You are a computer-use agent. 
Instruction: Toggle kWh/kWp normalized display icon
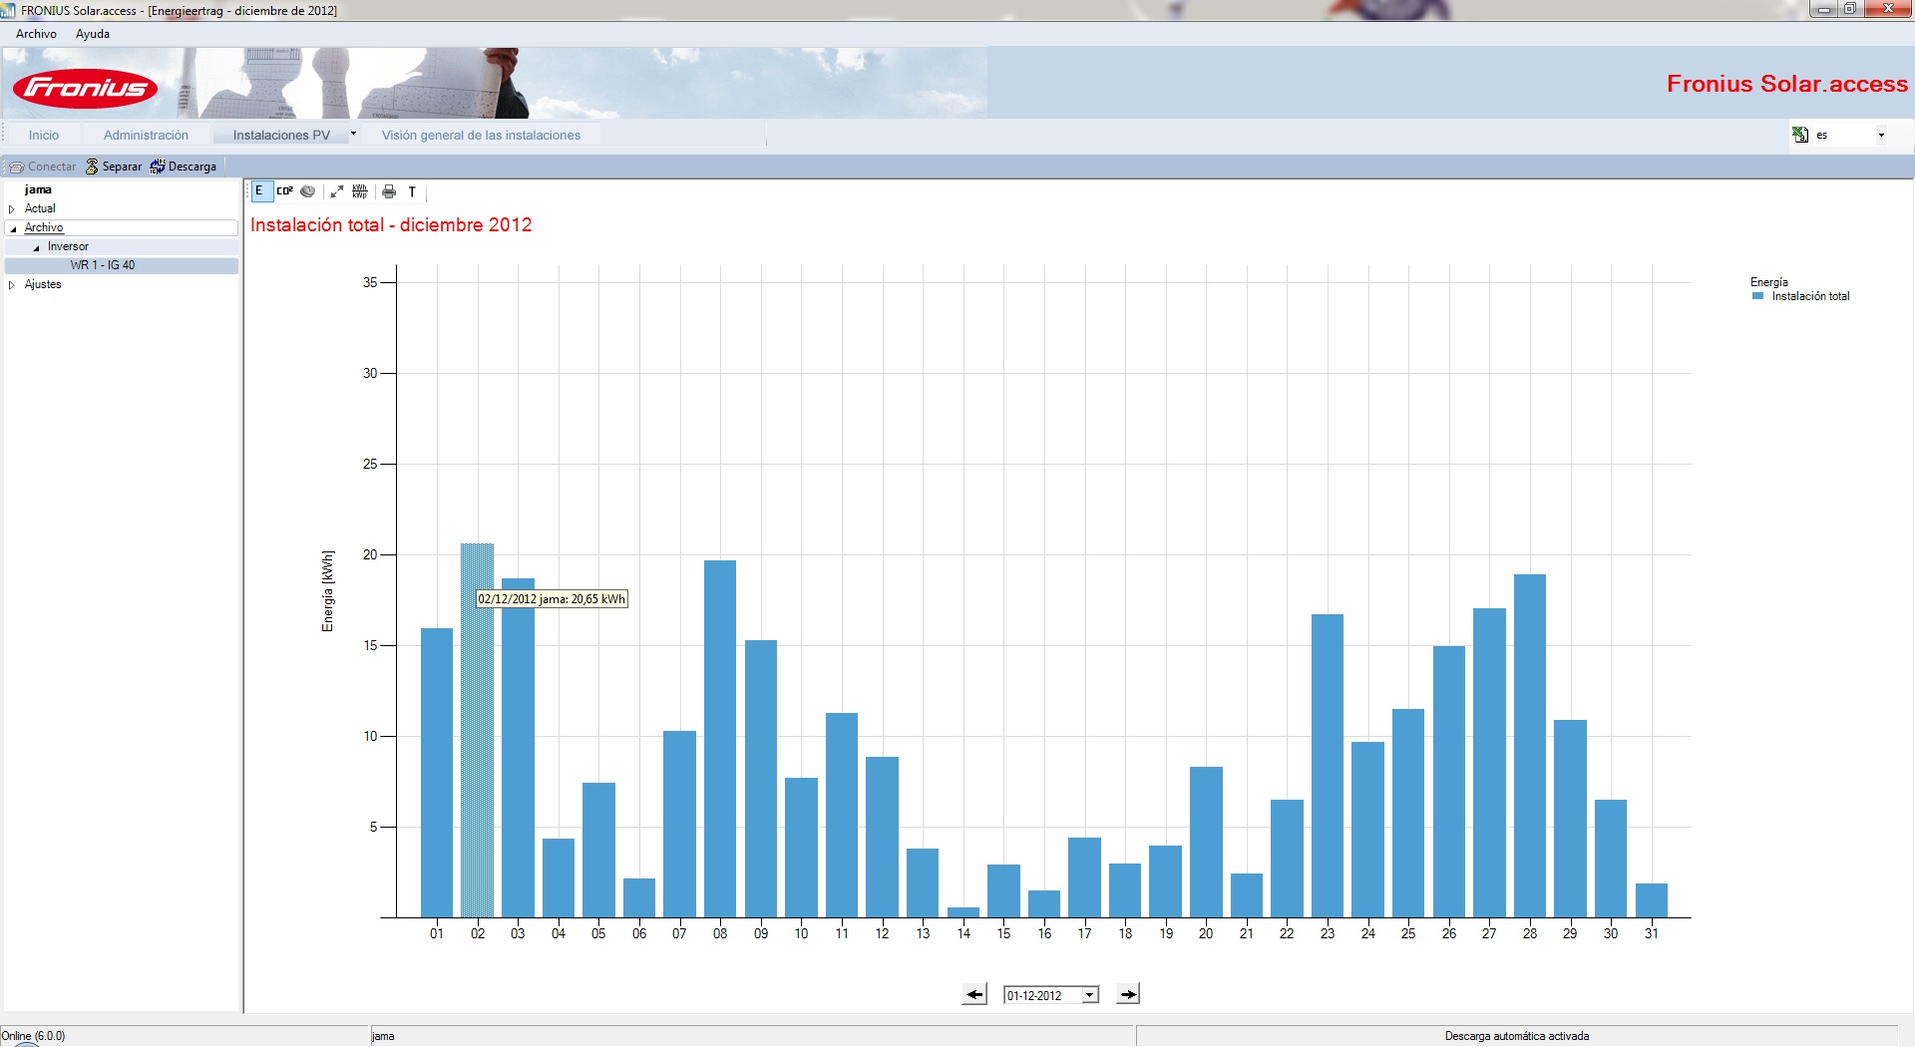pyautogui.click(x=360, y=191)
